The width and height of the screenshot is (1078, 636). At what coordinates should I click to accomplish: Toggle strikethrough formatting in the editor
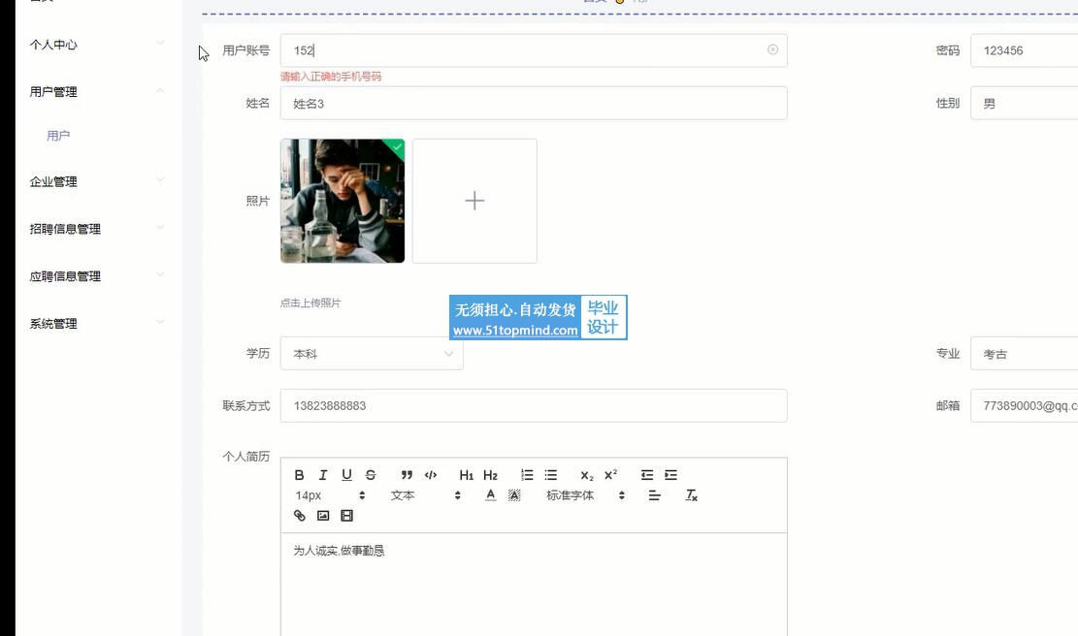coord(371,475)
